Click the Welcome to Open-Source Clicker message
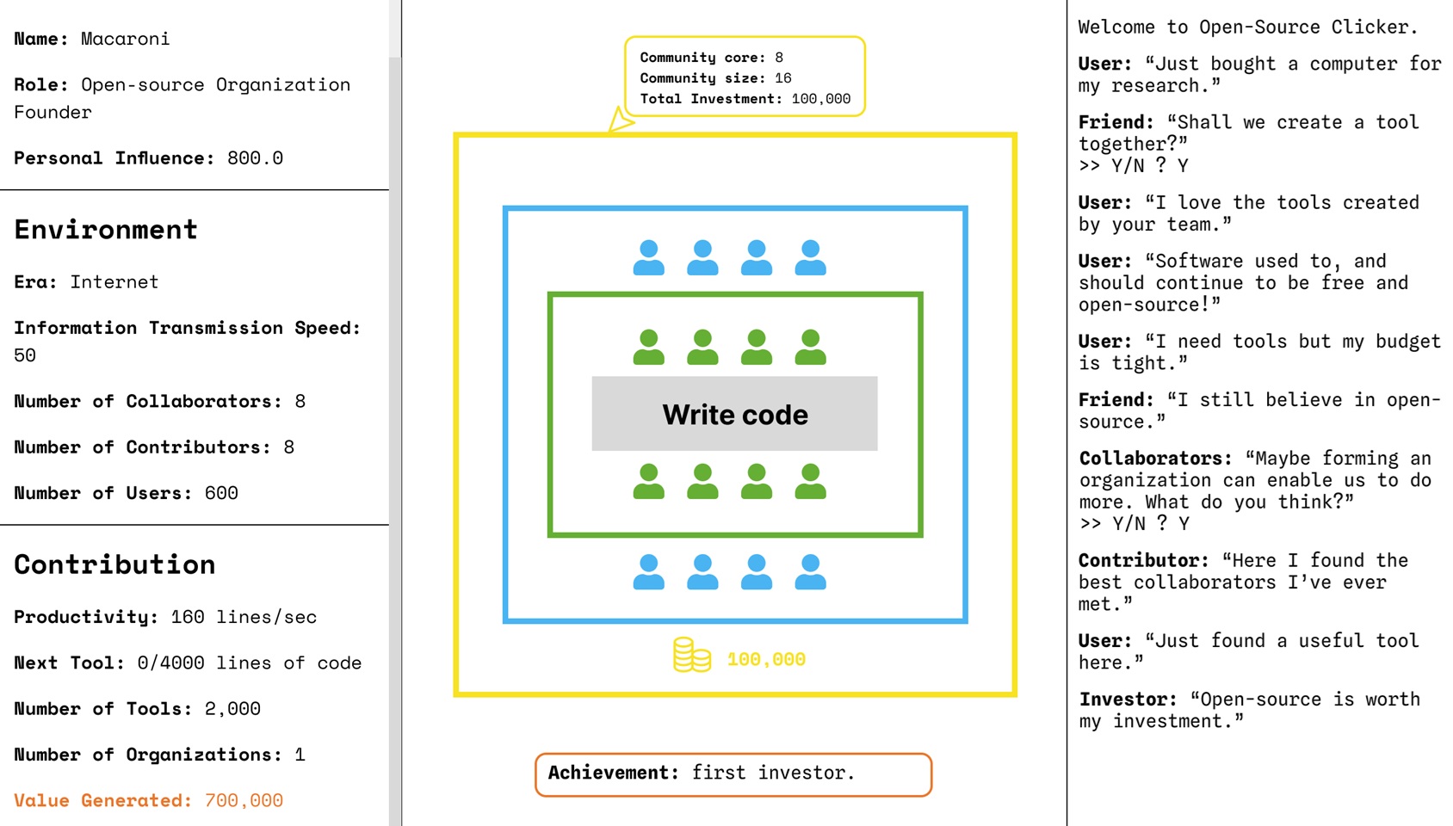This screenshot has width=1453, height=826. (1247, 27)
